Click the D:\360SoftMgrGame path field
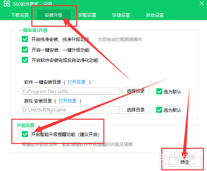Screen dimensions: 207x171 pyautogui.click(x=71, y=110)
